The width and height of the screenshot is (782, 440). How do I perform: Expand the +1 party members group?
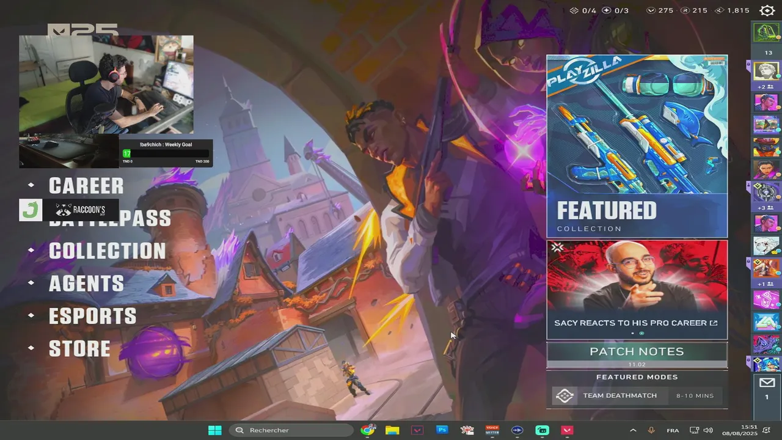[x=766, y=284]
